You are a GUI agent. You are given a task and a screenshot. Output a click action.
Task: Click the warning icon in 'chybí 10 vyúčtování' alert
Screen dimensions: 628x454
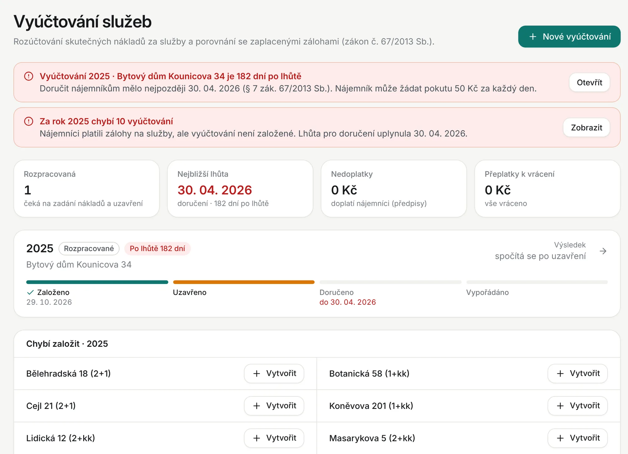point(29,121)
